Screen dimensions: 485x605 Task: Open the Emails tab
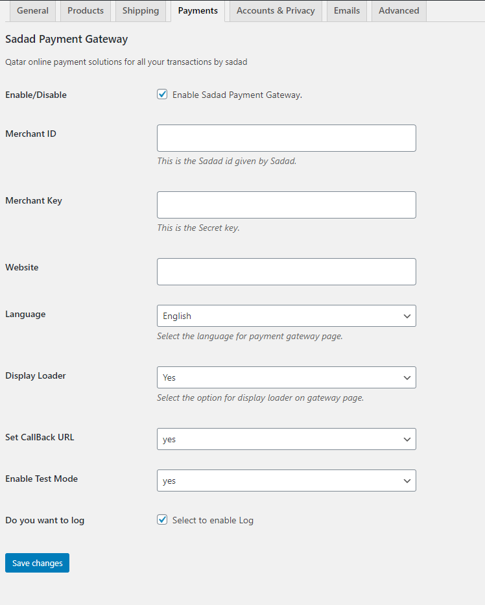347,10
